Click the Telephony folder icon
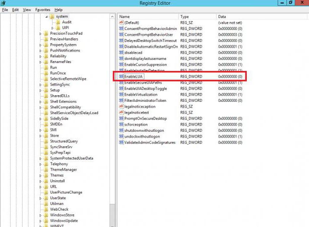The image size is (309, 227). tap(46, 164)
